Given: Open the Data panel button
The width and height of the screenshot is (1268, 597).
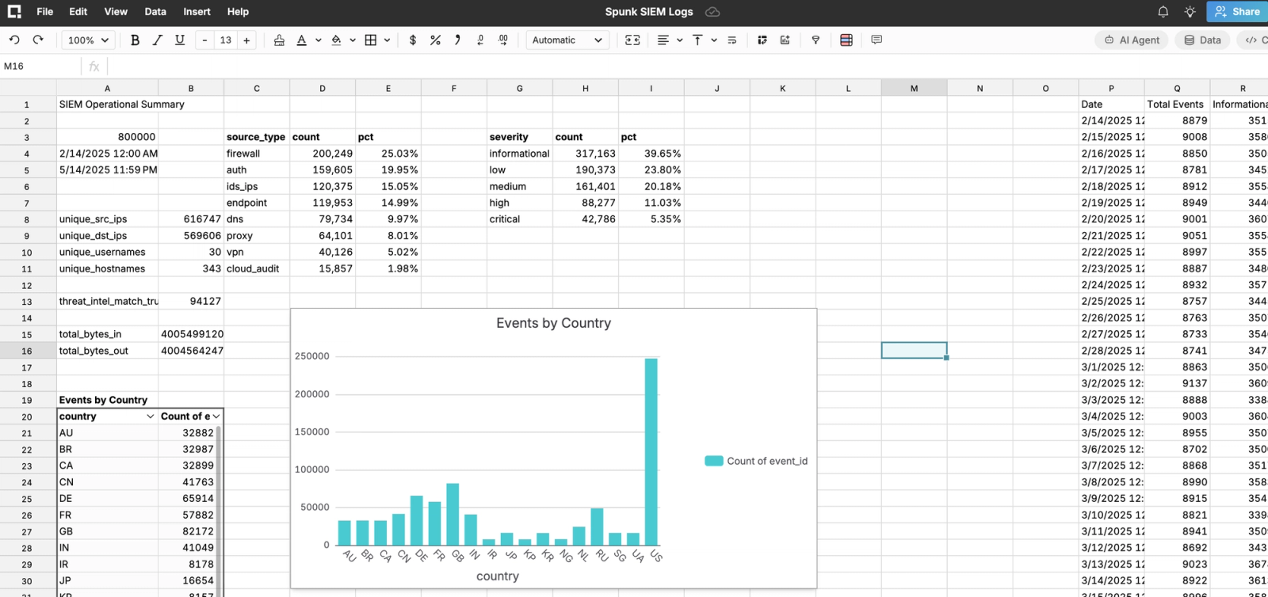Looking at the screenshot, I should point(1202,40).
